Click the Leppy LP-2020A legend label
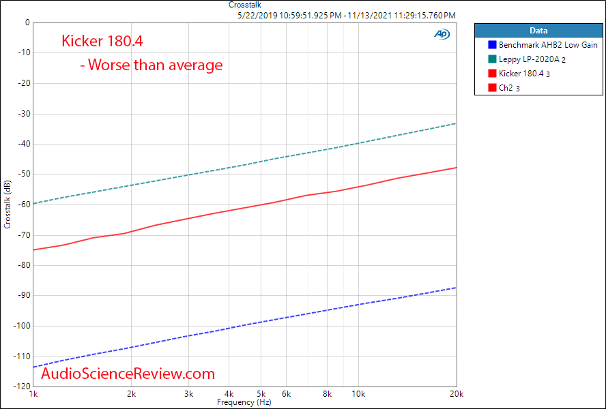The height and width of the screenshot is (409, 606). [532, 59]
